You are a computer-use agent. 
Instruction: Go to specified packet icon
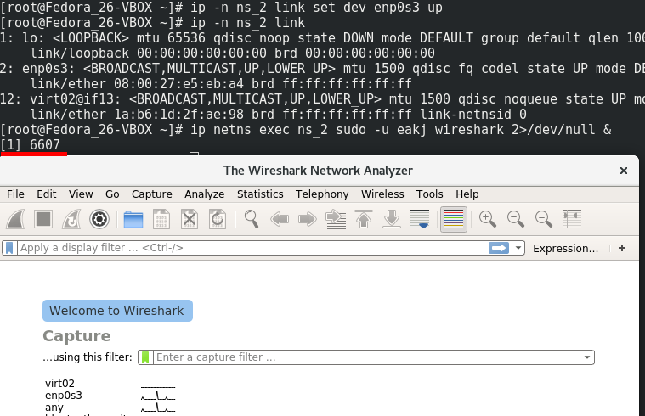[x=336, y=219]
